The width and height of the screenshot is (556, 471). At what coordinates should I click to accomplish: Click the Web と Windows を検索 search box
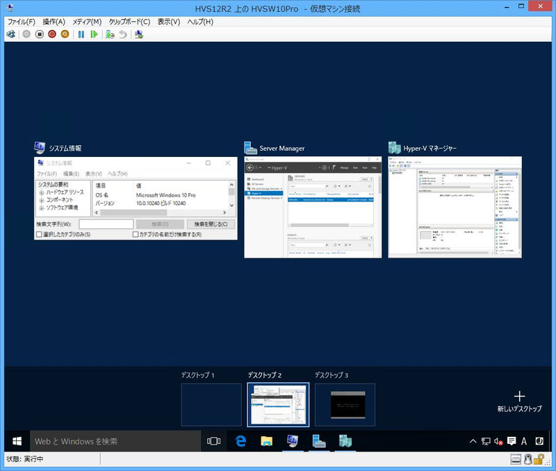tap(115, 441)
